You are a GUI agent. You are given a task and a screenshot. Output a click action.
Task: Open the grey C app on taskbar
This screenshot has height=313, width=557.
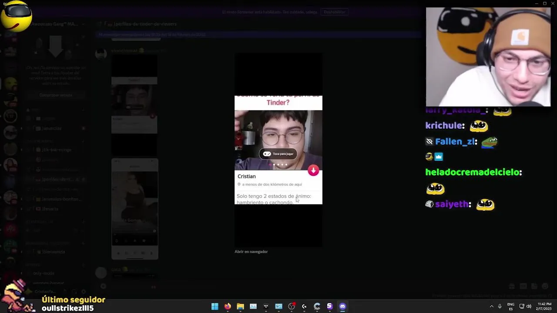(x=317, y=306)
